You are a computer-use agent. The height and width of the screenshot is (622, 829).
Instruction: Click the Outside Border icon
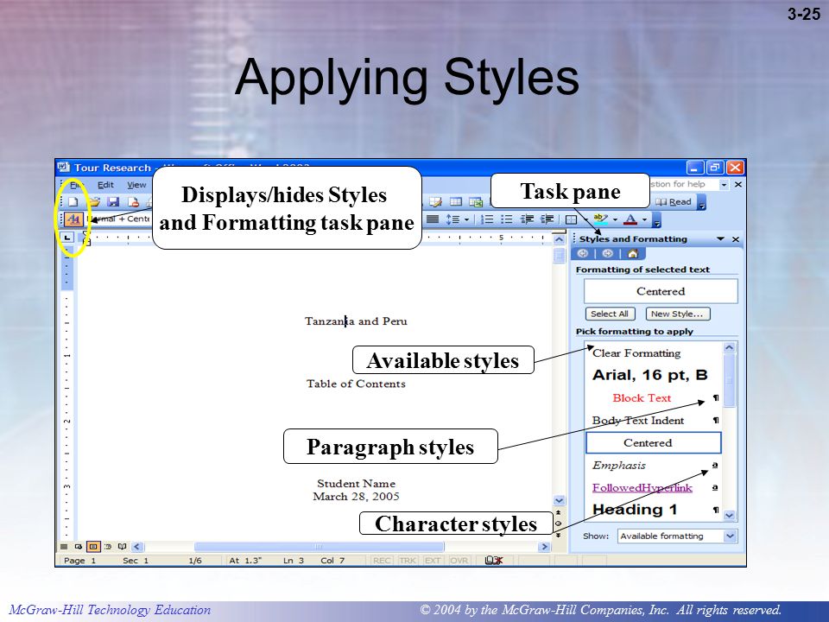(x=571, y=219)
